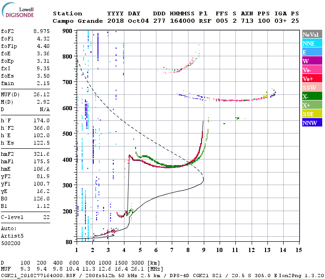The image size is (325, 279).
Task: Select the E legend color swatch
Action: pyautogui.click(x=312, y=52)
